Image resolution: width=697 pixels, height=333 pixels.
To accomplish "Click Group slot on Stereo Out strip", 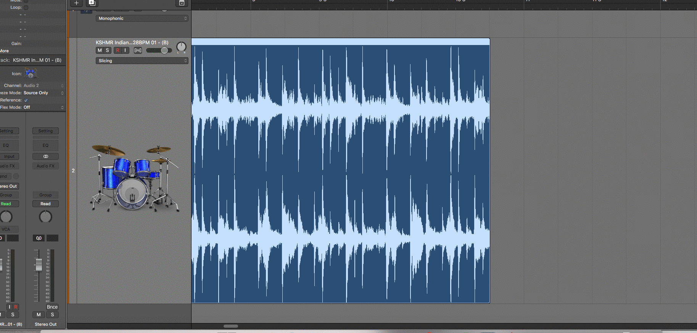I will 45,195.
